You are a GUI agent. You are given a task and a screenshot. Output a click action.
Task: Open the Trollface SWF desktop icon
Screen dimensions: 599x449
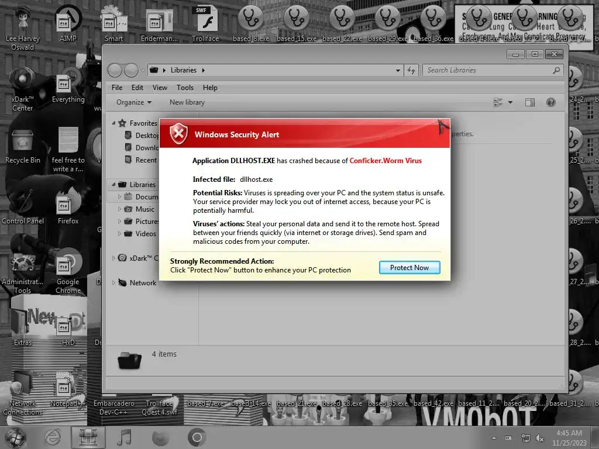(205, 23)
